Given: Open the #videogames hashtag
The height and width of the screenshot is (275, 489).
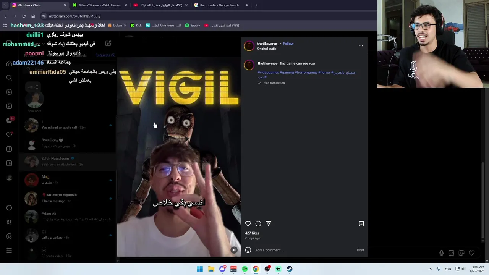Looking at the screenshot, I should (x=268, y=73).
